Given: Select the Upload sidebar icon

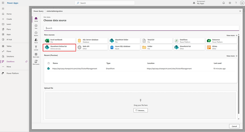Looking at the screenshot, I should (x=36, y=48).
